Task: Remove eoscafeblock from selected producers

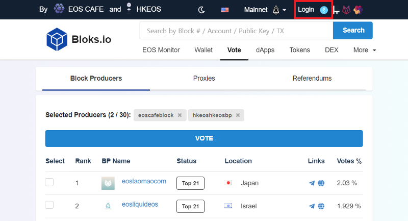Action: [x=180, y=115]
